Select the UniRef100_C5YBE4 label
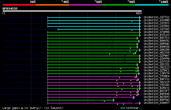 pos(157,76)
